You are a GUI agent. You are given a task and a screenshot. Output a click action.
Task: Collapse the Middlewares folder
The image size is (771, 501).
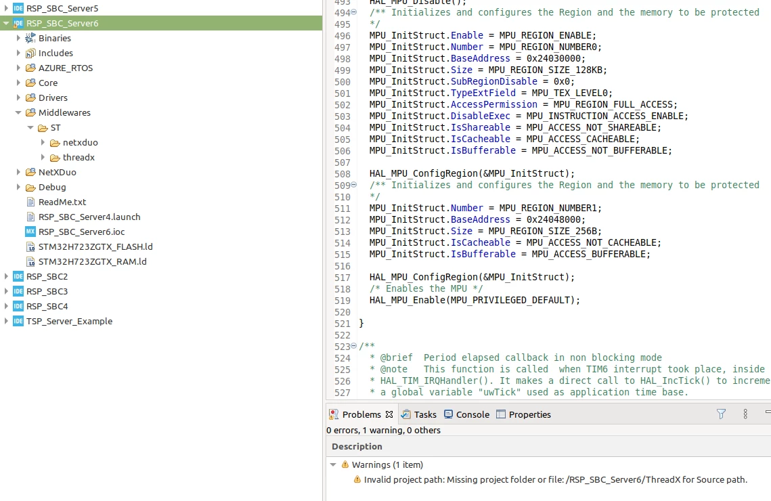pyautogui.click(x=18, y=112)
